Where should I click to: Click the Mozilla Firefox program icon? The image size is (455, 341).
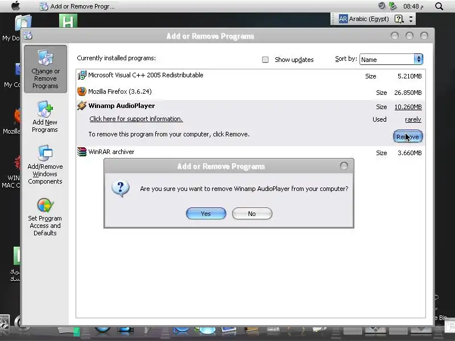tap(82, 92)
